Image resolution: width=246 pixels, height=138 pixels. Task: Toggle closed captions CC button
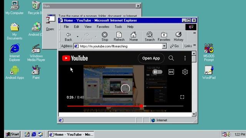pos(171,72)
